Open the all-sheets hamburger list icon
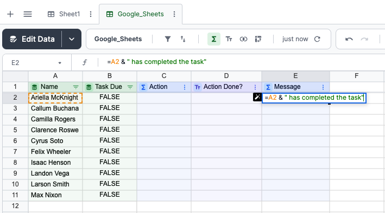Screen dimensions: 385x213 (28, 14)
